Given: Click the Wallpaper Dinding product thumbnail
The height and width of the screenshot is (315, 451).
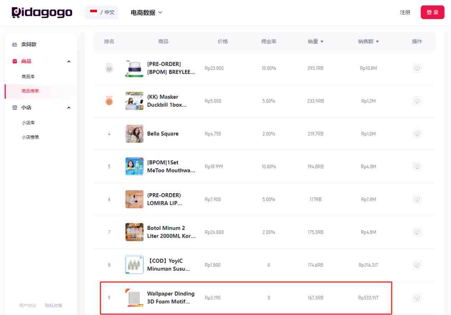Looking at the screenshot, I should [x=134, y=298].
